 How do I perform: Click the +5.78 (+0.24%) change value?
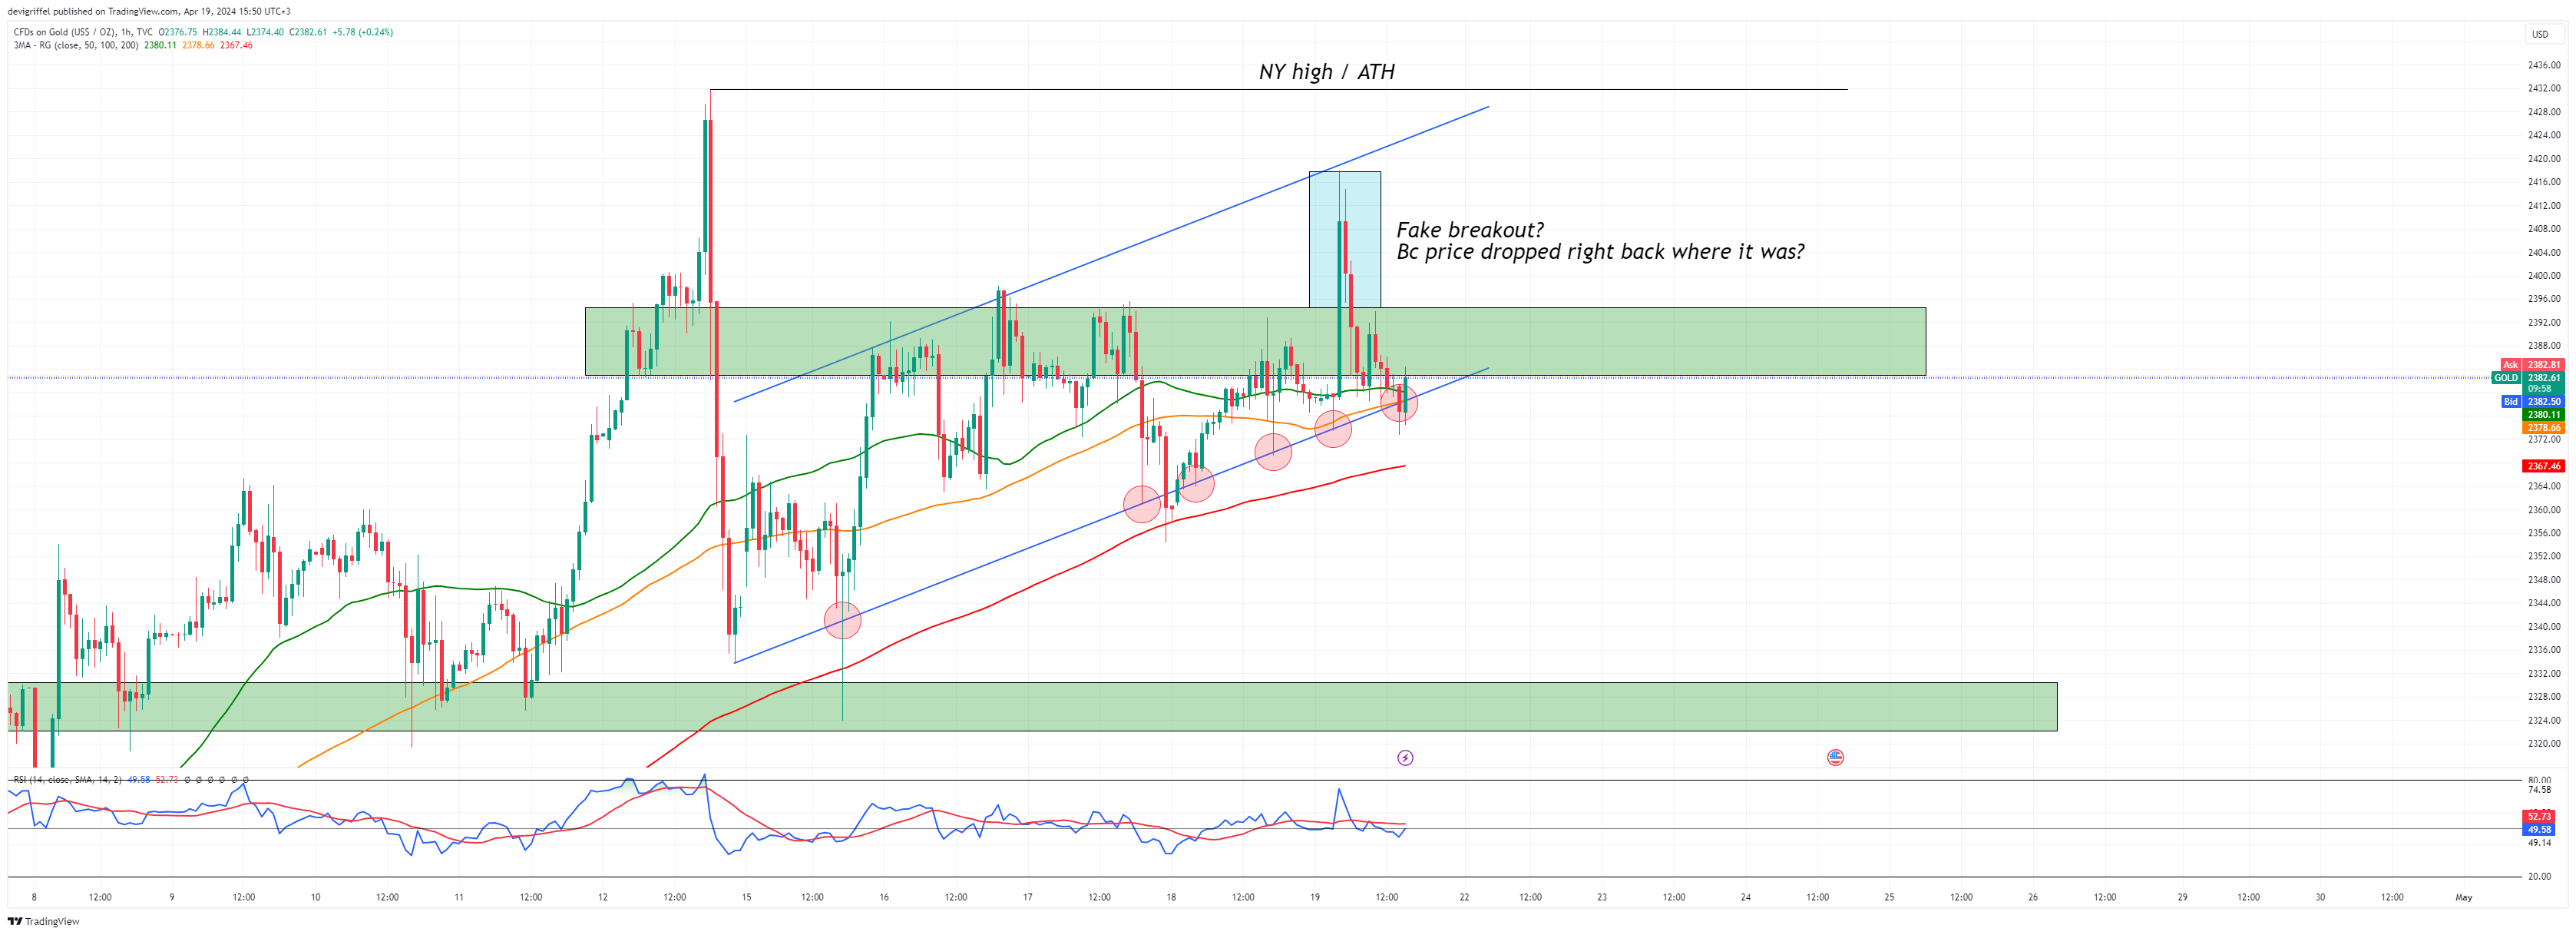[x=362, y=32]
